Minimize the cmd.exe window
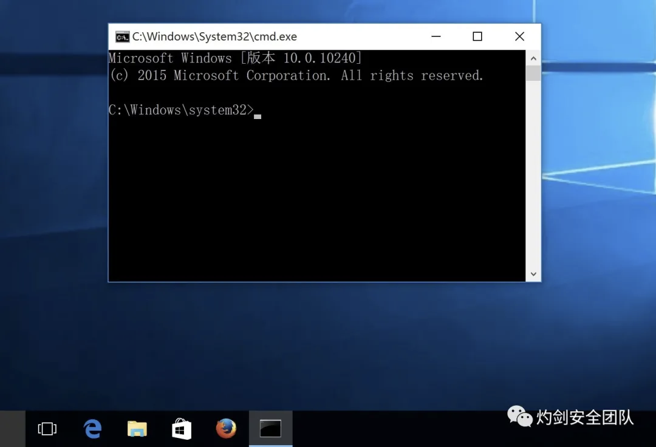This screenshot has height=447, width=656. point(436,37)
